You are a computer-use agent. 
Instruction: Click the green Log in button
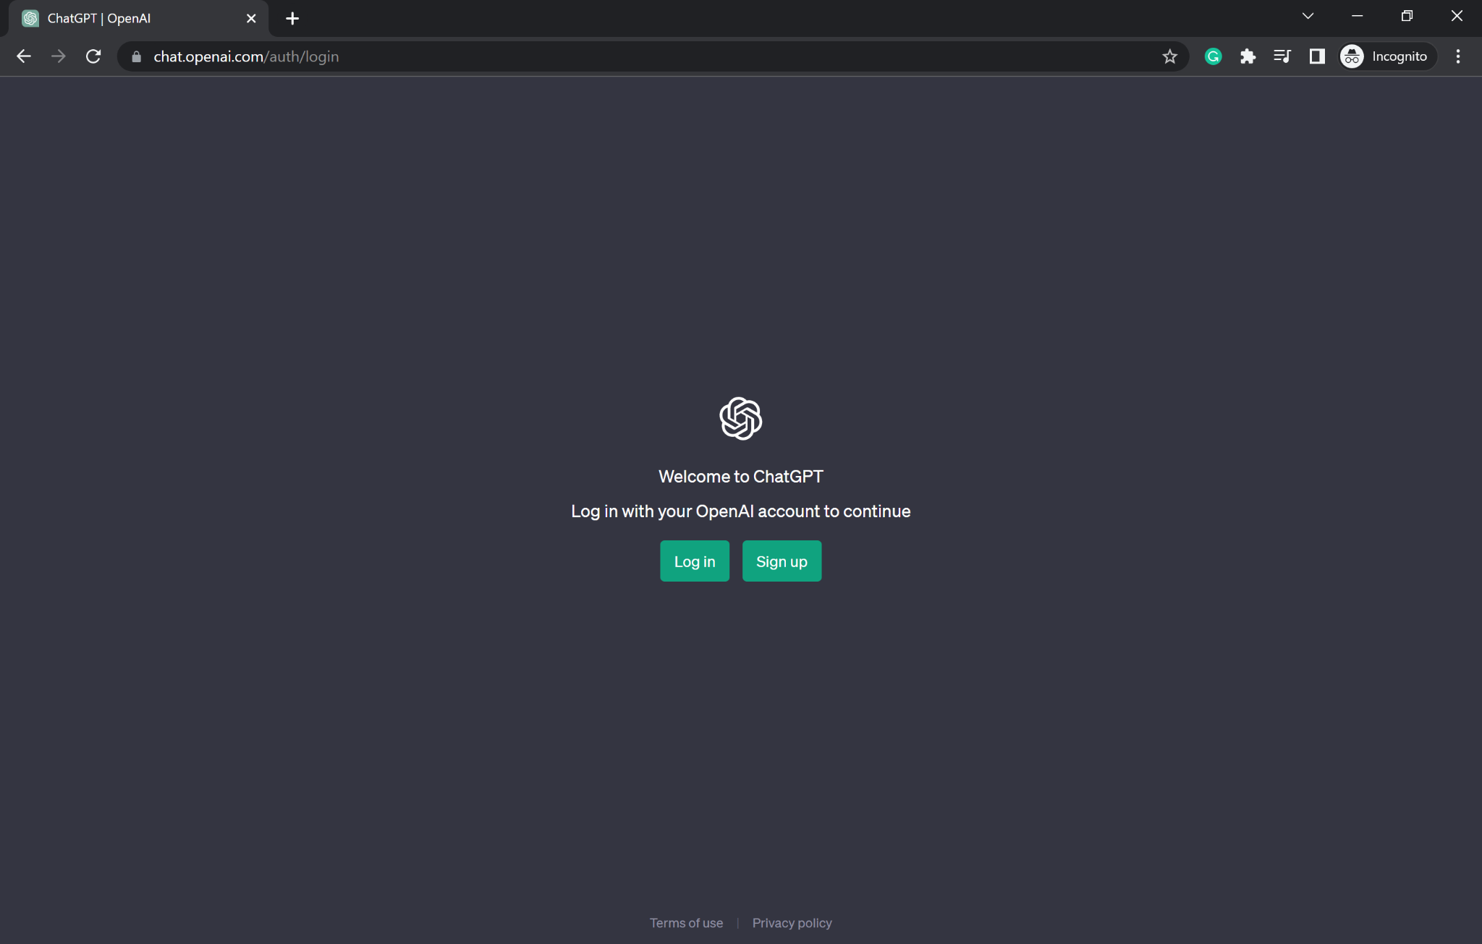tap(694, 561)
